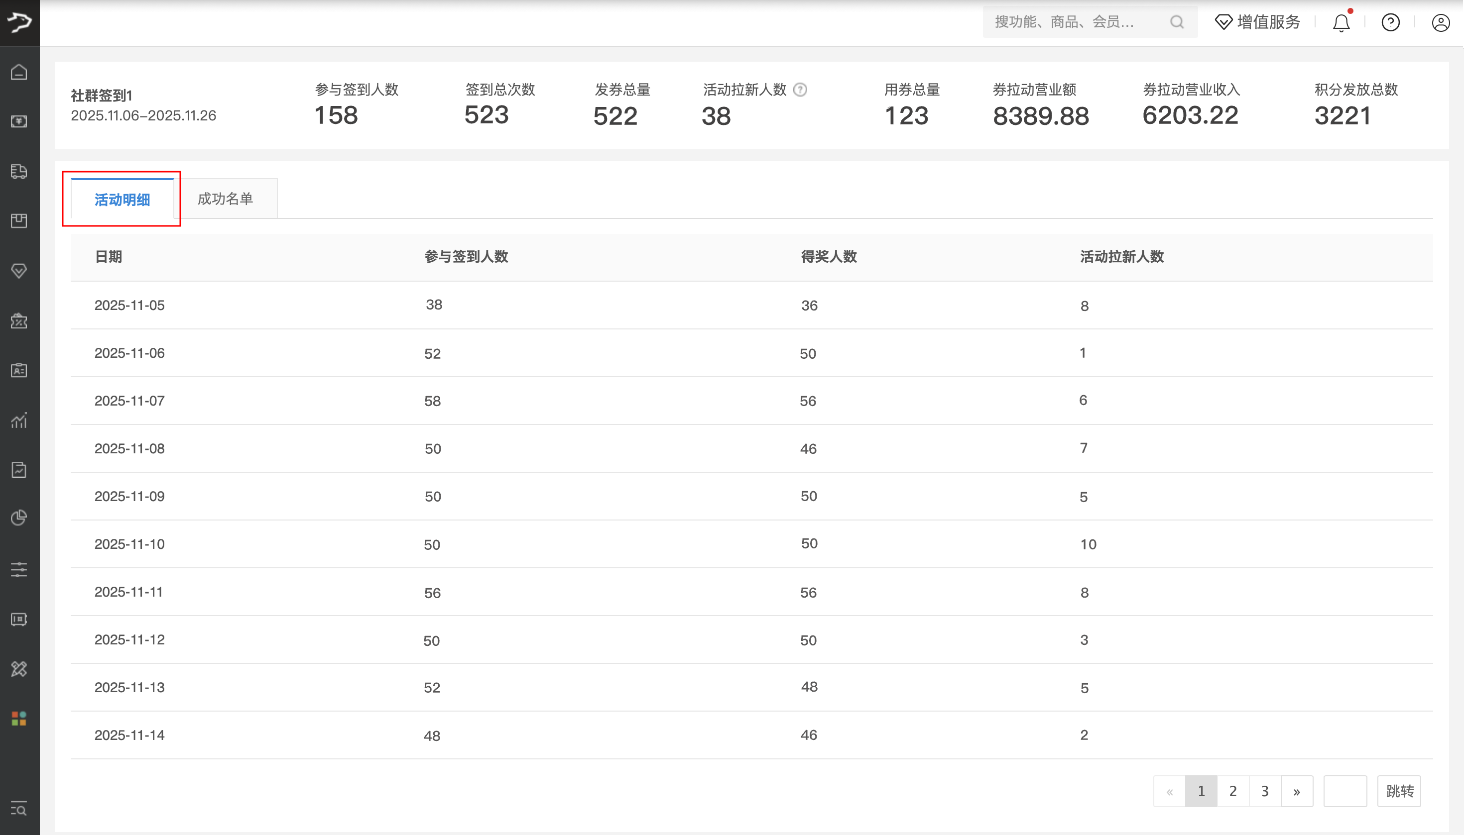
Task: Open the home icon in sidebar
Action: (x=19, y=72)
